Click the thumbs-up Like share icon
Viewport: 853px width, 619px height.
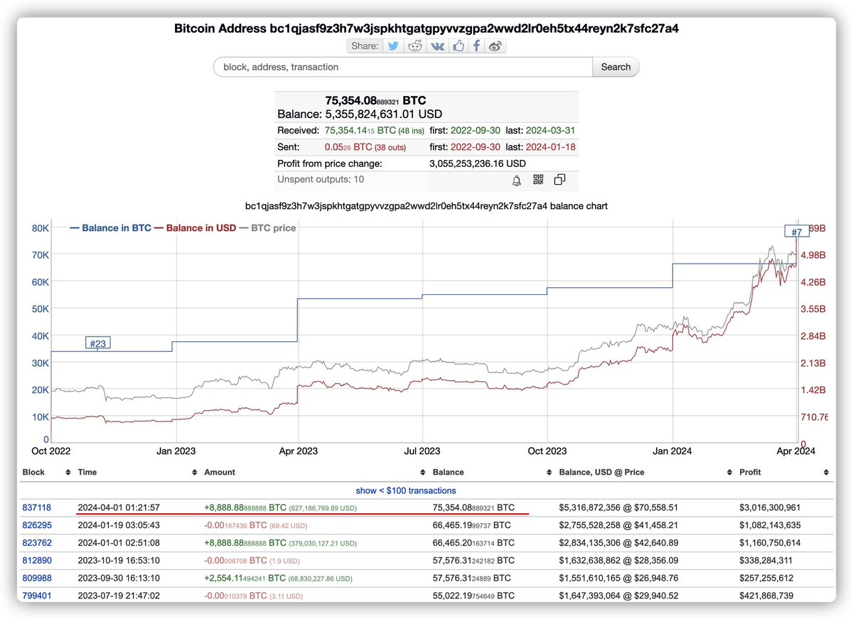tap(458, 46)
